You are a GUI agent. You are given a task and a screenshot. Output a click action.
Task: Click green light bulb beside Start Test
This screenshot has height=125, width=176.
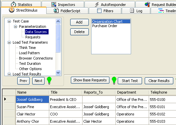[x=114, y=81]
